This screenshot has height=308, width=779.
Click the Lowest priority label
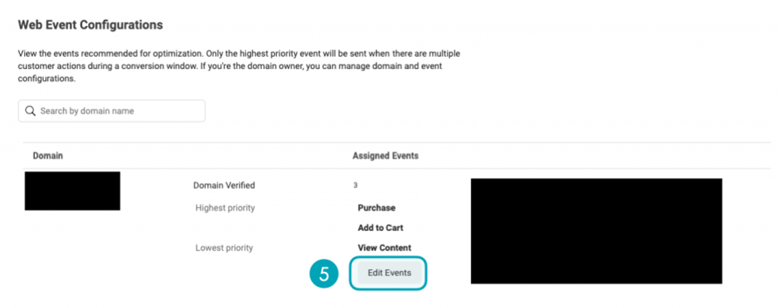(224, 248)
